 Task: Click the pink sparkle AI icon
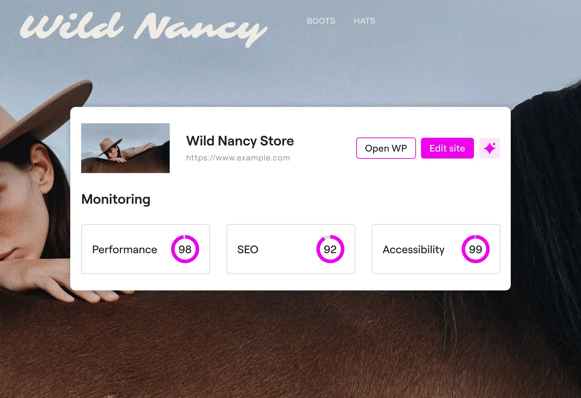490,148
